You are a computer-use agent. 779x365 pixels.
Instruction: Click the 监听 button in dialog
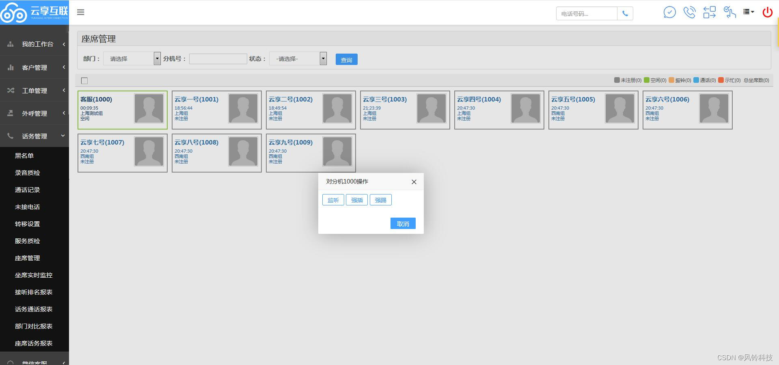[x=333, y=200]
